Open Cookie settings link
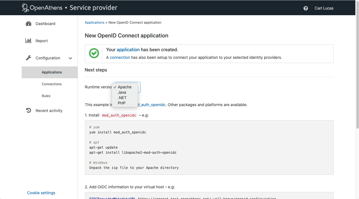The width and height of the screenshot is (359, 199). pyautogui.click(x=41, y=193)
